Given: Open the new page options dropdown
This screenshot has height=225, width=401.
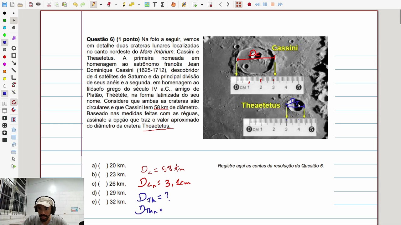Looking at the screenshot, I should (202, 5).
